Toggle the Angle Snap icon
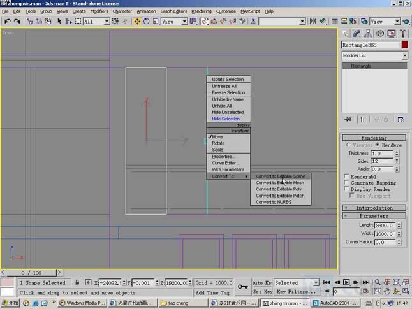Viewport: 412px width, 309px height. (x=214, y=21)
